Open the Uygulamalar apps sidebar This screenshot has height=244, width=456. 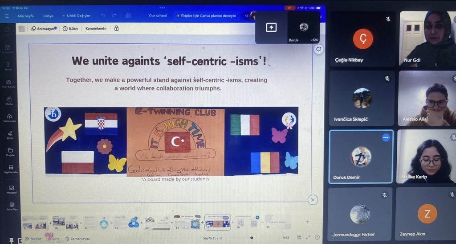pos(11,169)
